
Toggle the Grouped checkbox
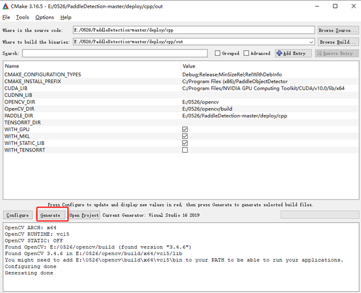tap(217, 53)
